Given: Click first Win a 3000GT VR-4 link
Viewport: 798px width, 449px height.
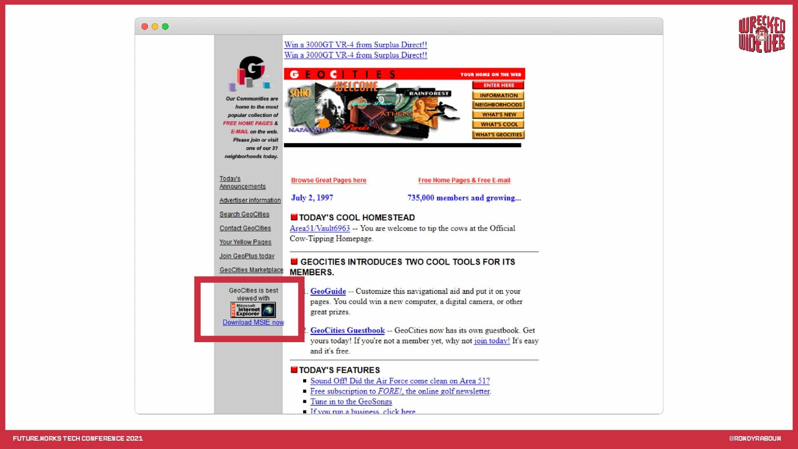Looking at the screenshot, I should [355, 45].
